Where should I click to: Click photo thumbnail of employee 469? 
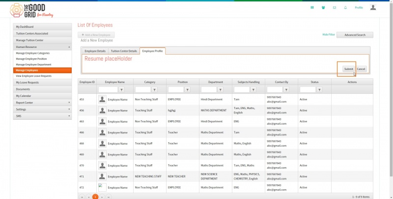(102, 155)
